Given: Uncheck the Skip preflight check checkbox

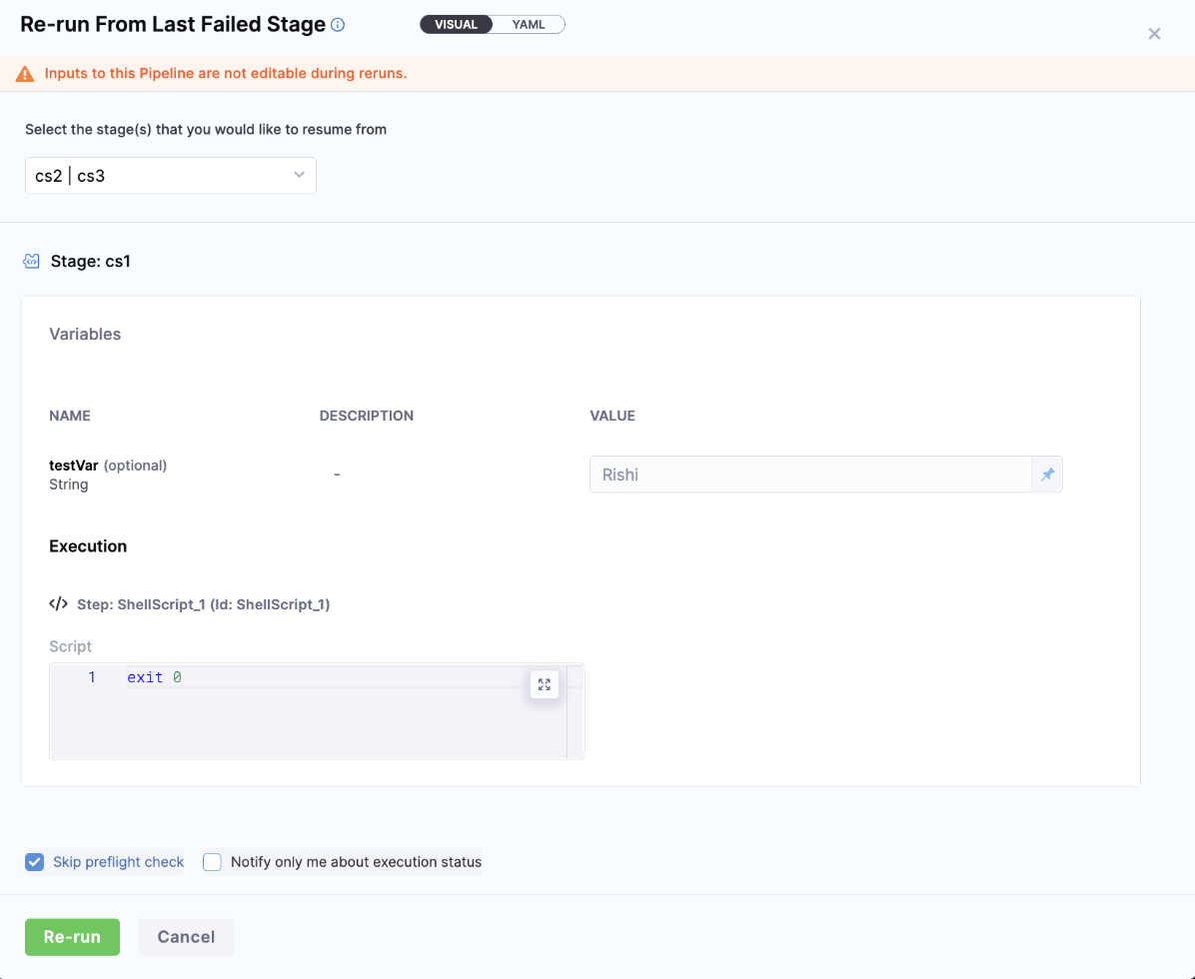Looking at the screenshot, I should pos(35,862).
